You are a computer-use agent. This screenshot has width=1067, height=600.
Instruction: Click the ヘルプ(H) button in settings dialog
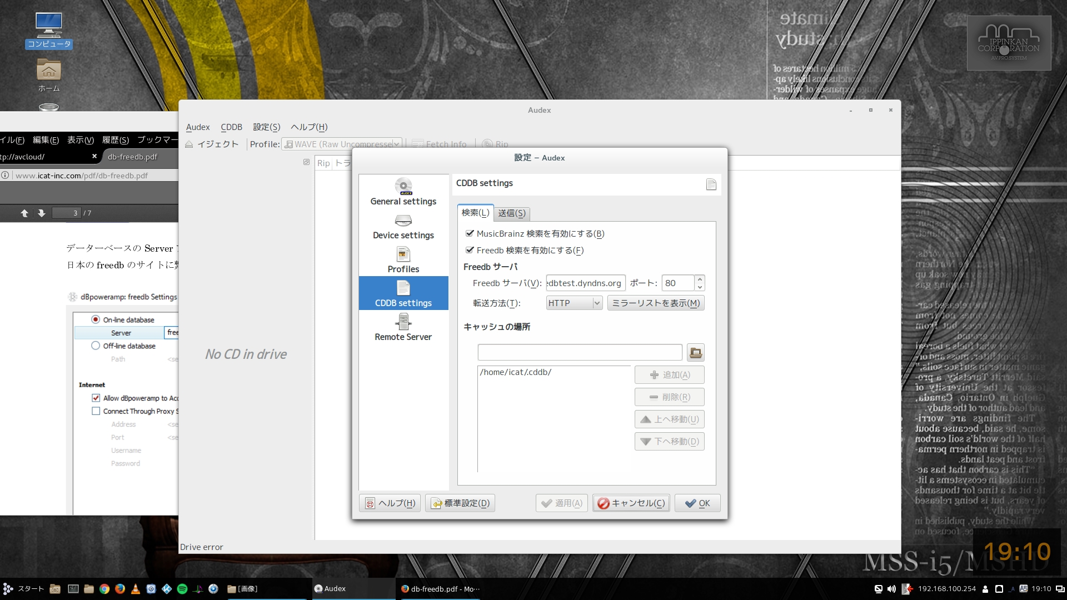point(390,503)
